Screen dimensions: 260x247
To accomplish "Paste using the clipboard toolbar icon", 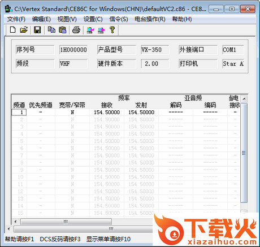I will tap(63, 30).
